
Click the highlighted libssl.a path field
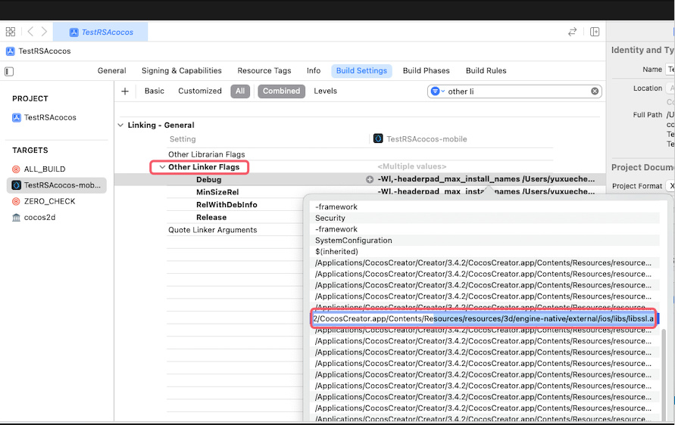coord(483,319)
